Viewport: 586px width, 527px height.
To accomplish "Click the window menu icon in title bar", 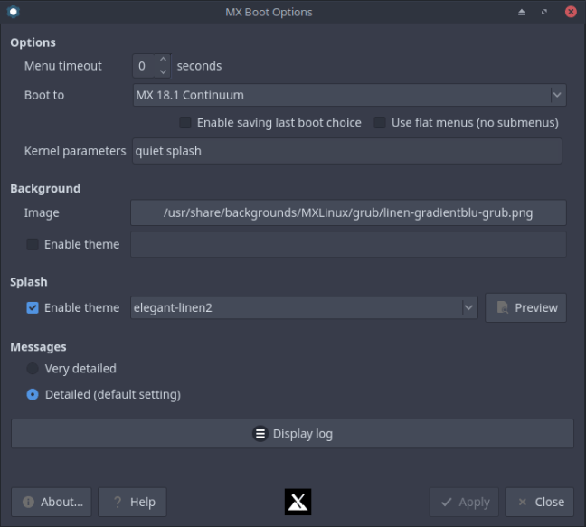I will [x=13, y=12].
